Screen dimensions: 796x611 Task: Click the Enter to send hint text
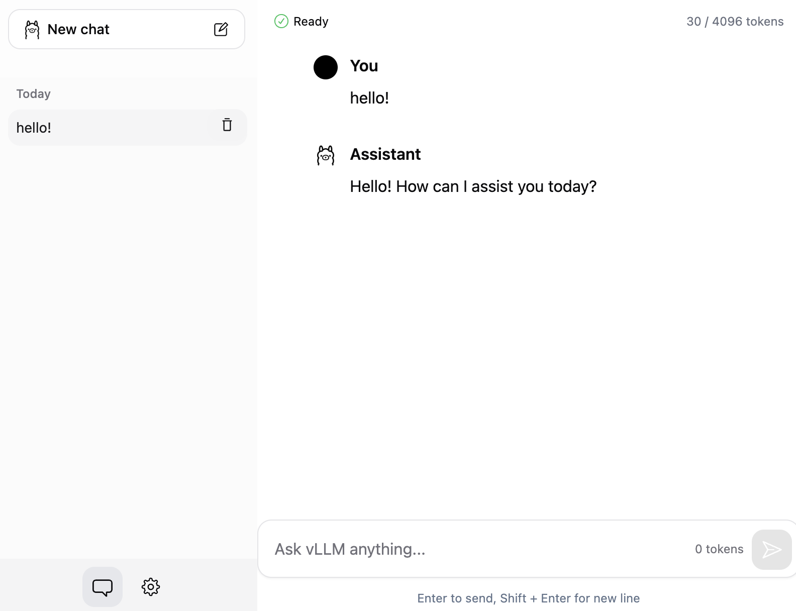click(x=528, y=598)
